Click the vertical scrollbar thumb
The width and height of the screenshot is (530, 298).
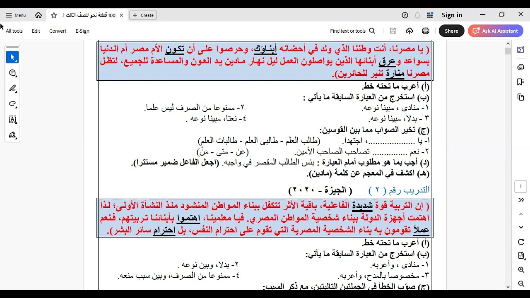[x=508, y=51]
